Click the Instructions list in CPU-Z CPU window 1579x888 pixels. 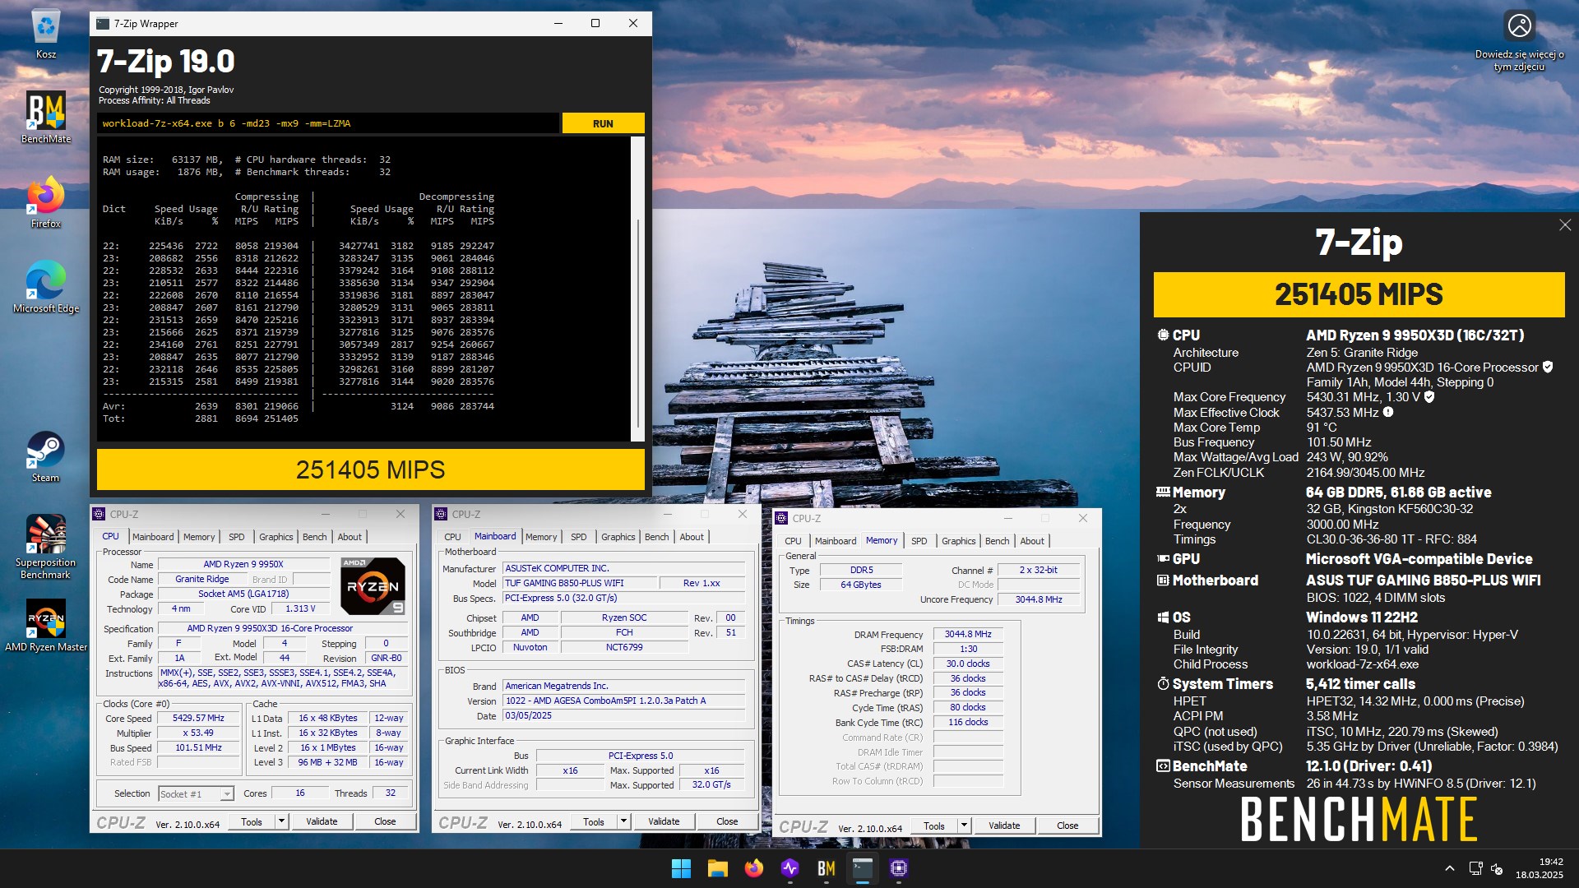point(281,678)
